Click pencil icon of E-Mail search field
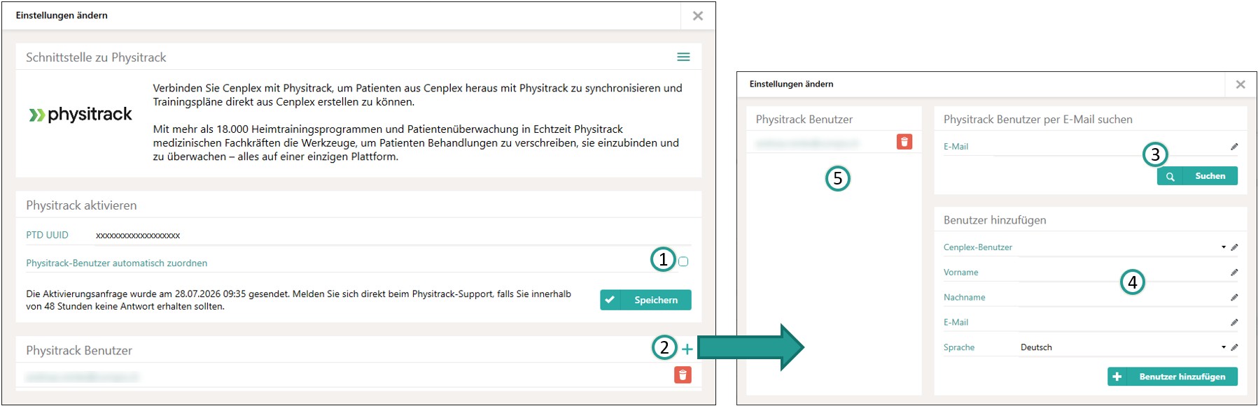The image size is (1258, 406). click(x=1234, y=147)
